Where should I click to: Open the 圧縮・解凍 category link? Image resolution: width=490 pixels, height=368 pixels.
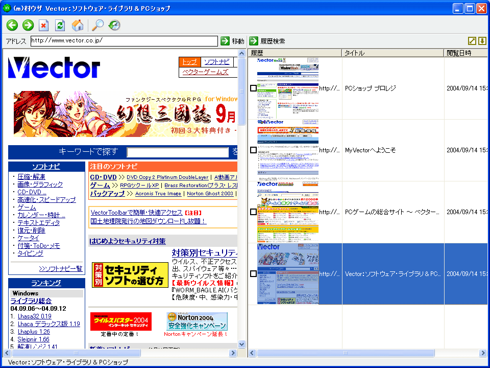coord(31,177)
